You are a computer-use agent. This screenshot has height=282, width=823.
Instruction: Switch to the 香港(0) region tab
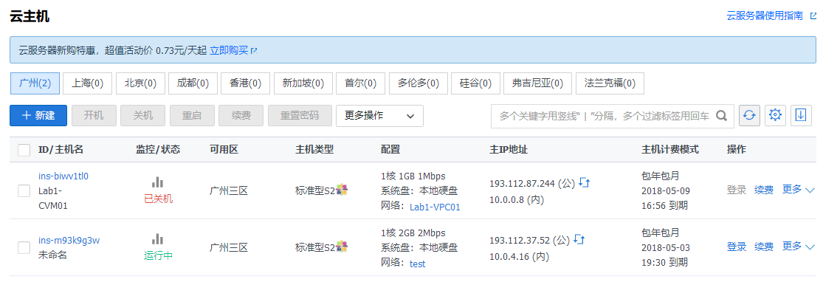246,83
